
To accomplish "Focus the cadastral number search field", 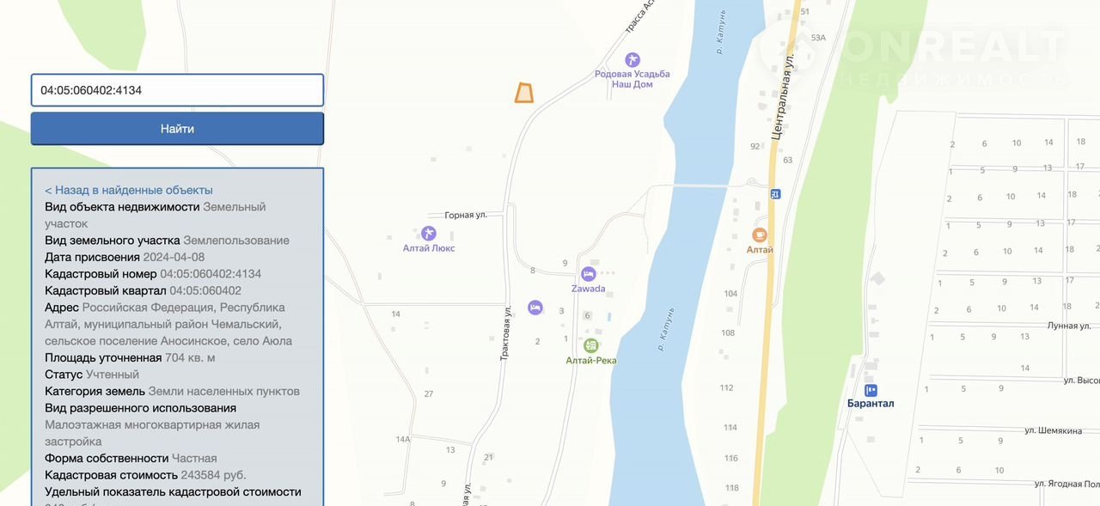I will pos(177,90).
